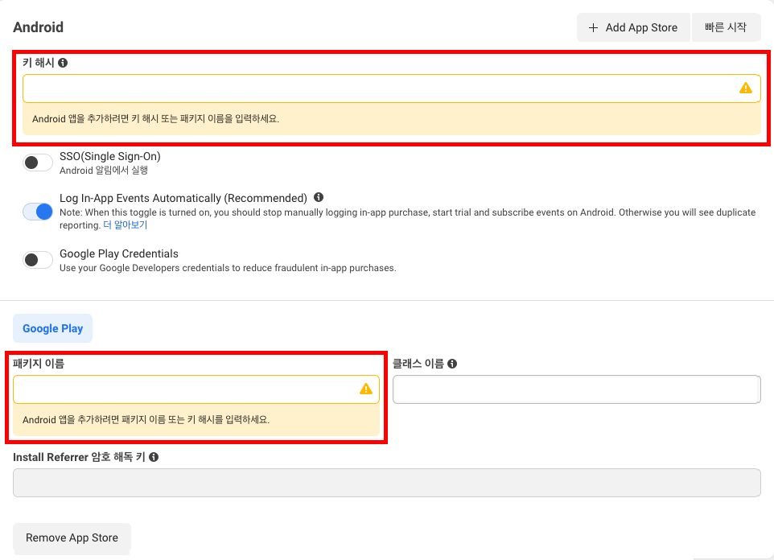Click the Install Referrer 암호 해독 키 field
This screenshot has height=560, width=774.
click(x=386, y=483)
